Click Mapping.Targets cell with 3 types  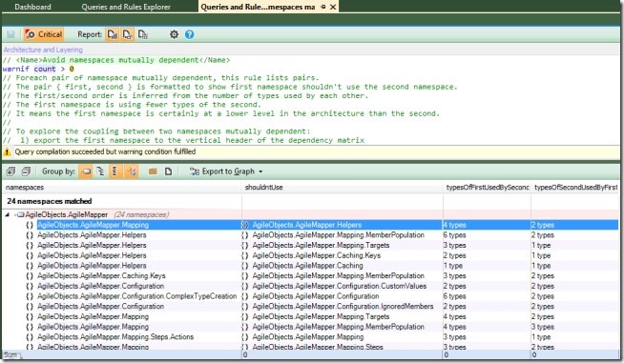coord(321,245)
